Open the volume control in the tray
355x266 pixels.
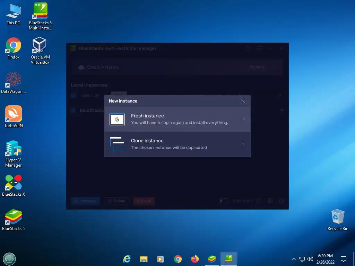point(310,259)
